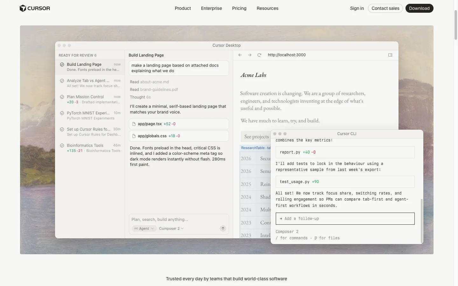Click Read about-acme.md step
This screenshot has width=458, height=286.
pos(149,82)
